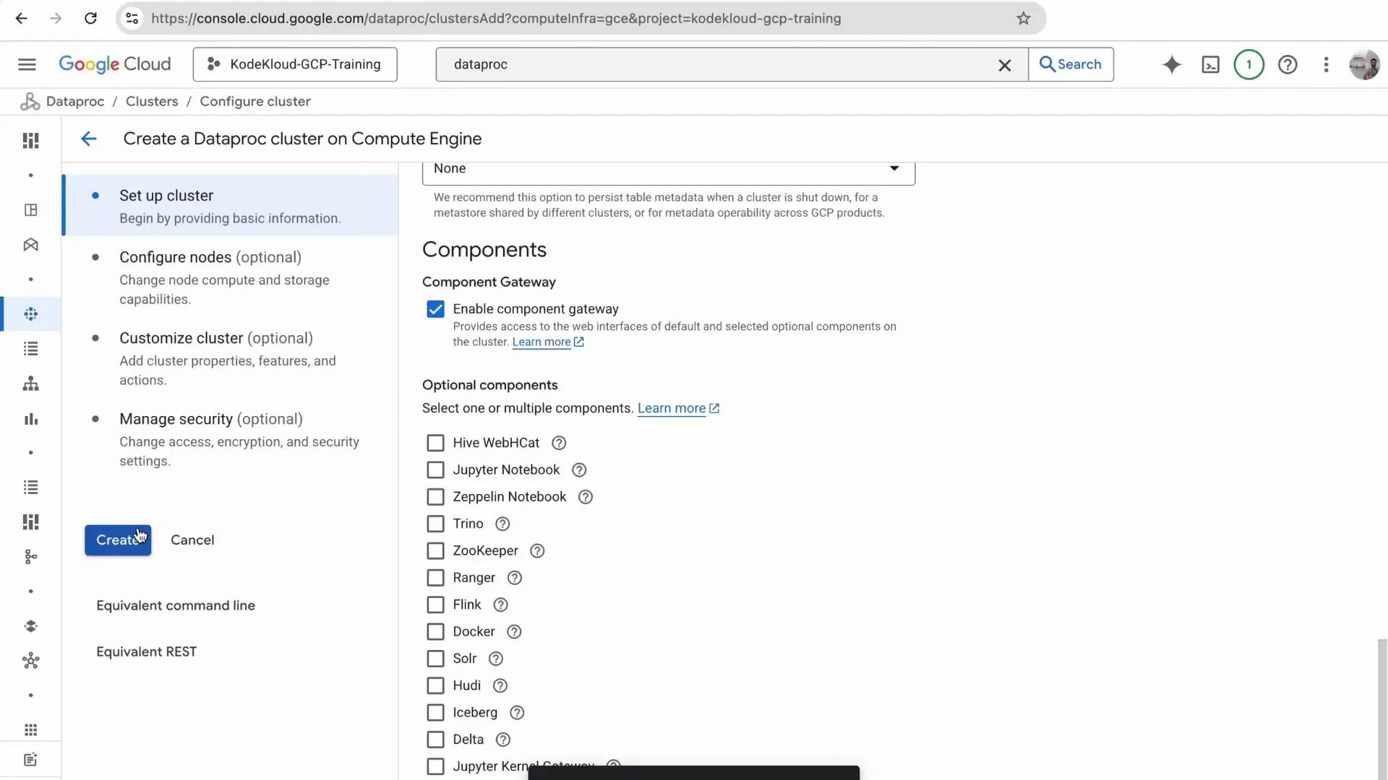The width and height of the screenshot is (1388, 780).
Task: Open the help icon beside ZooKeeper
Action: [x=537, y=551]
